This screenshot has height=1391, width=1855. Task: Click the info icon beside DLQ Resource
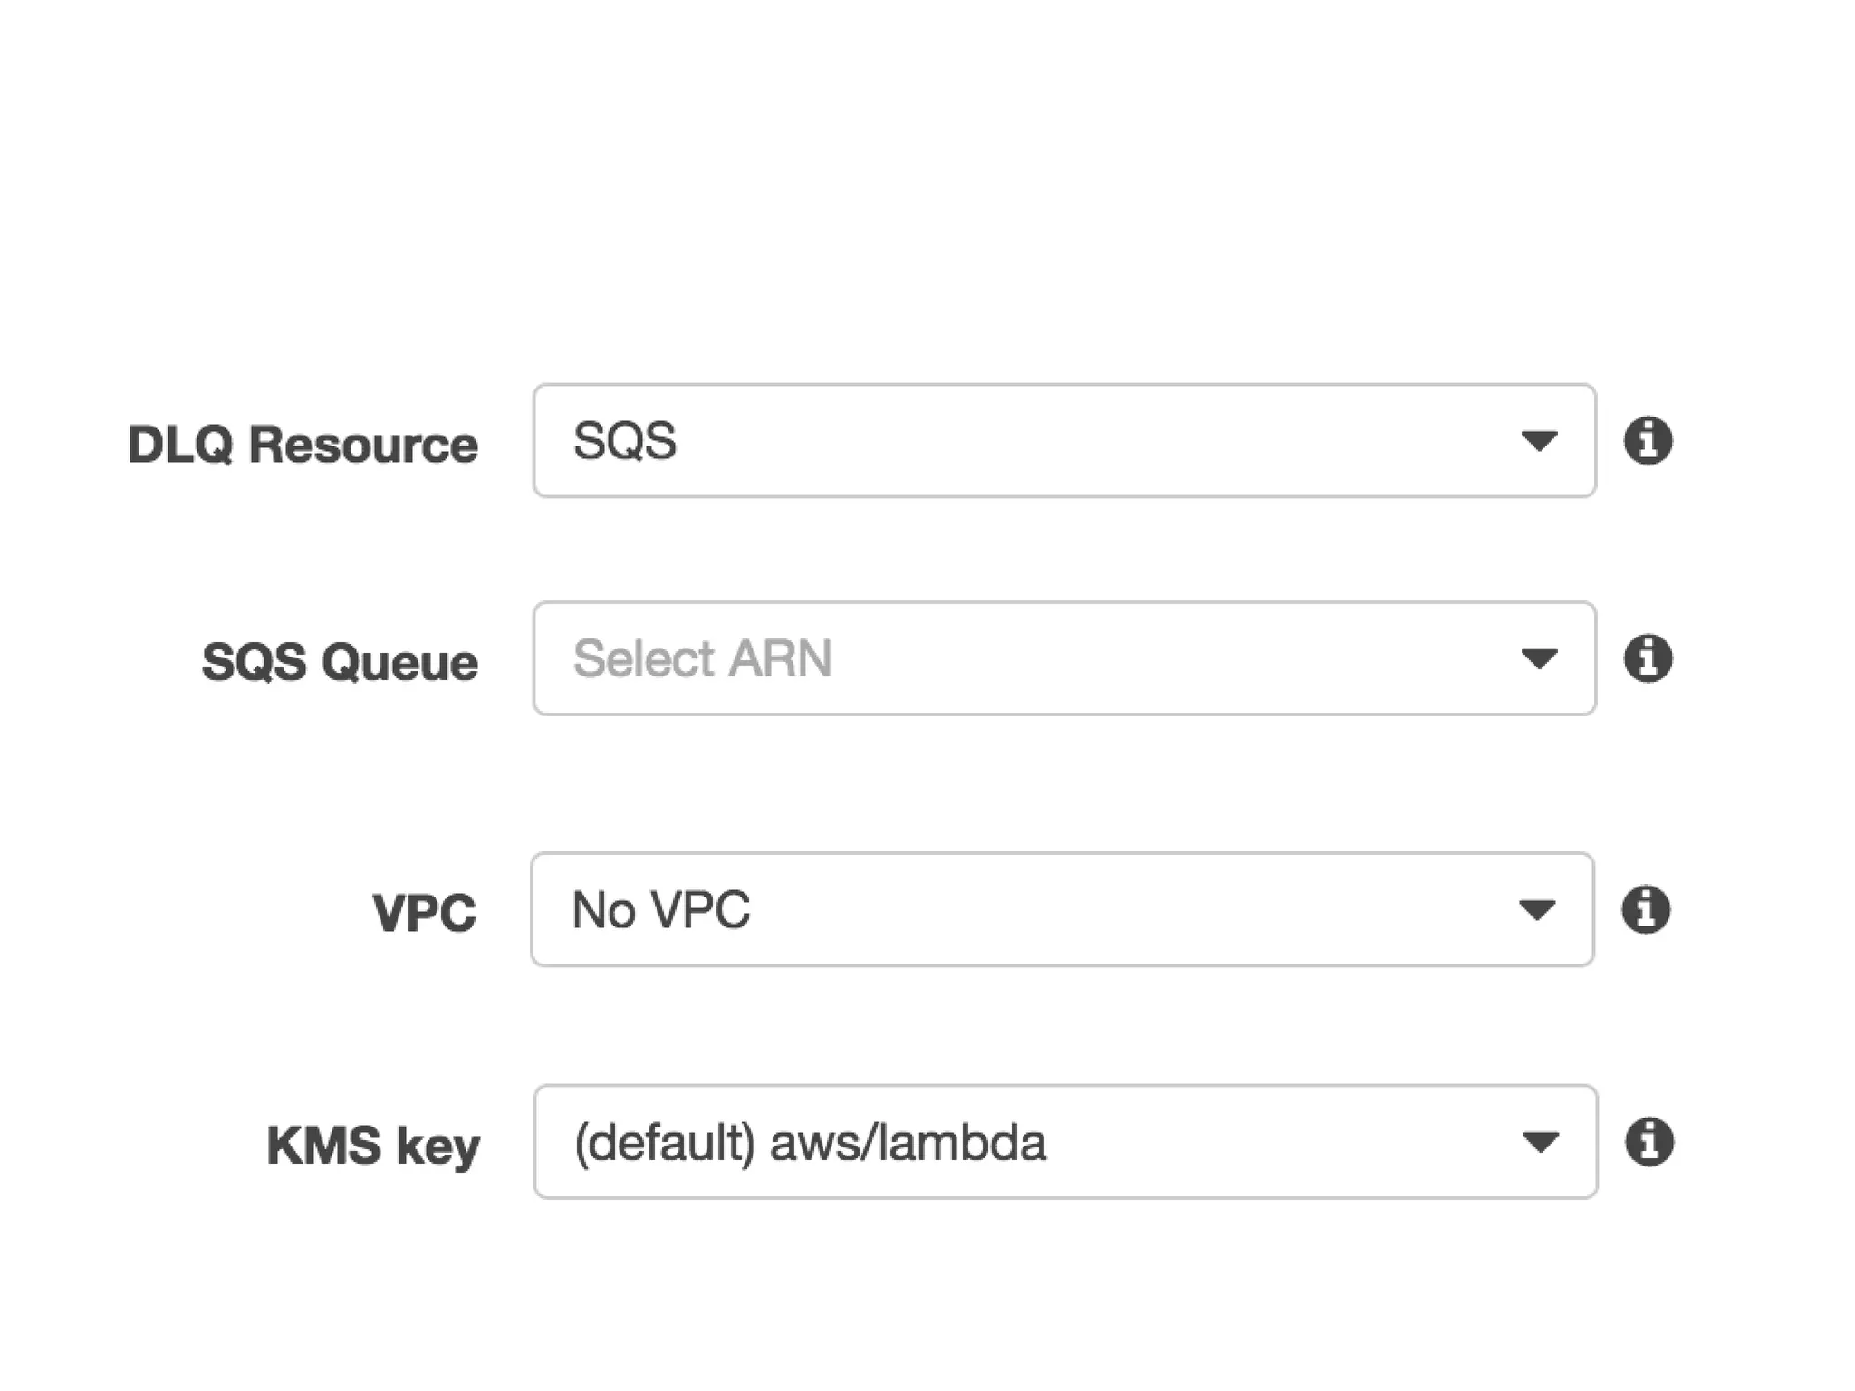tap(1648, 441)
